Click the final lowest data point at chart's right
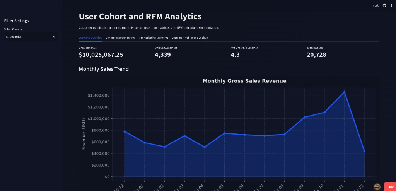 [364, 151]
